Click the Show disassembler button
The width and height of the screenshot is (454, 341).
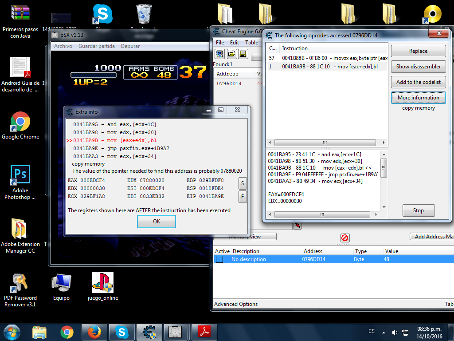point(418,67)
